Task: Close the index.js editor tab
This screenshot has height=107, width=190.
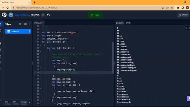Action: click(x=43, y=23)
